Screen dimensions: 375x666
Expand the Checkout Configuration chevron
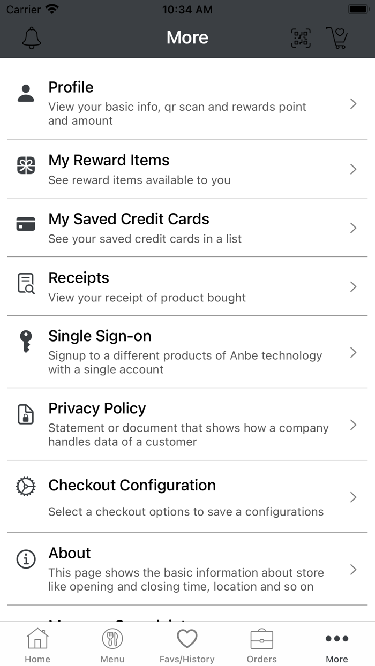coord(353,497)
